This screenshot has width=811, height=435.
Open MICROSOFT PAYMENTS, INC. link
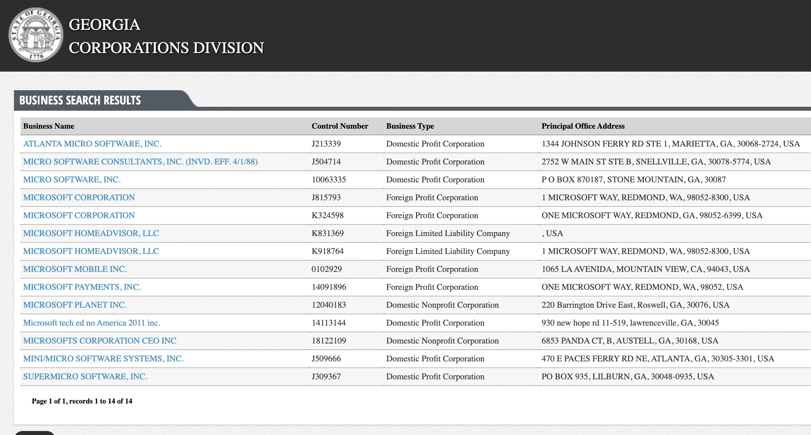(82, 287)
